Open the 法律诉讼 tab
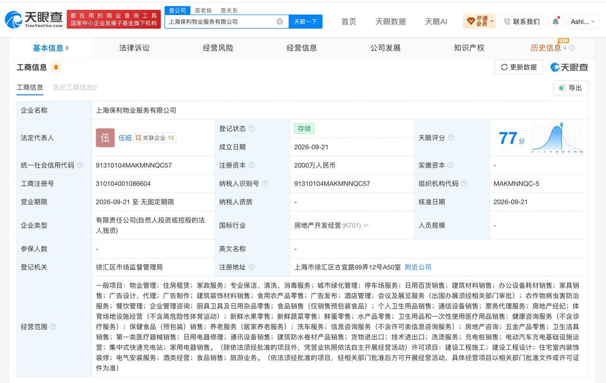The width and height of the screenshot is (606, 383). click(x=134, y=48)
